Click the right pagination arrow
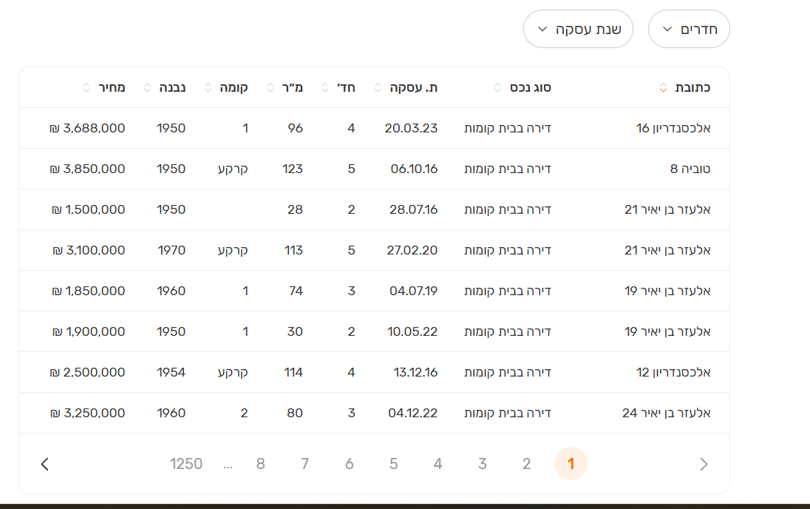Screen dimensions: 810x509 click(704, 464)
